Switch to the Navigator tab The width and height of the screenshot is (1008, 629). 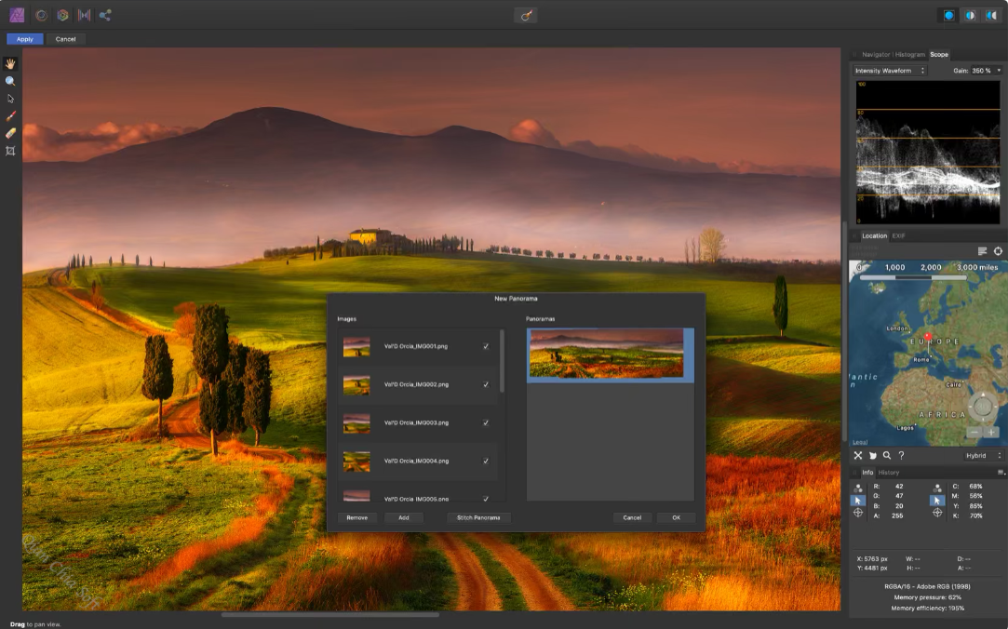876,55
